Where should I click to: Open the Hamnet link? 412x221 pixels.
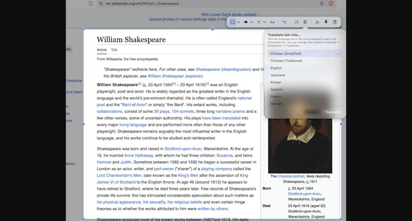tap(104, 162)
